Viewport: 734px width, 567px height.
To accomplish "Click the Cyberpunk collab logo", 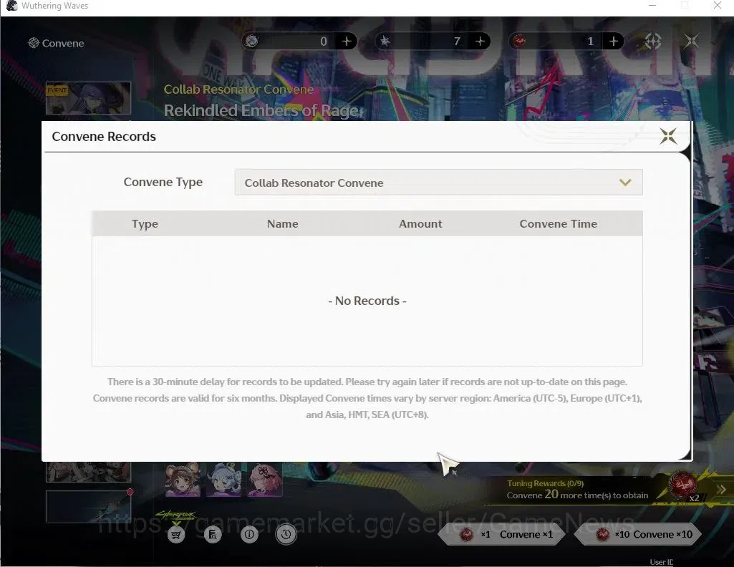I will pos(175,515).
